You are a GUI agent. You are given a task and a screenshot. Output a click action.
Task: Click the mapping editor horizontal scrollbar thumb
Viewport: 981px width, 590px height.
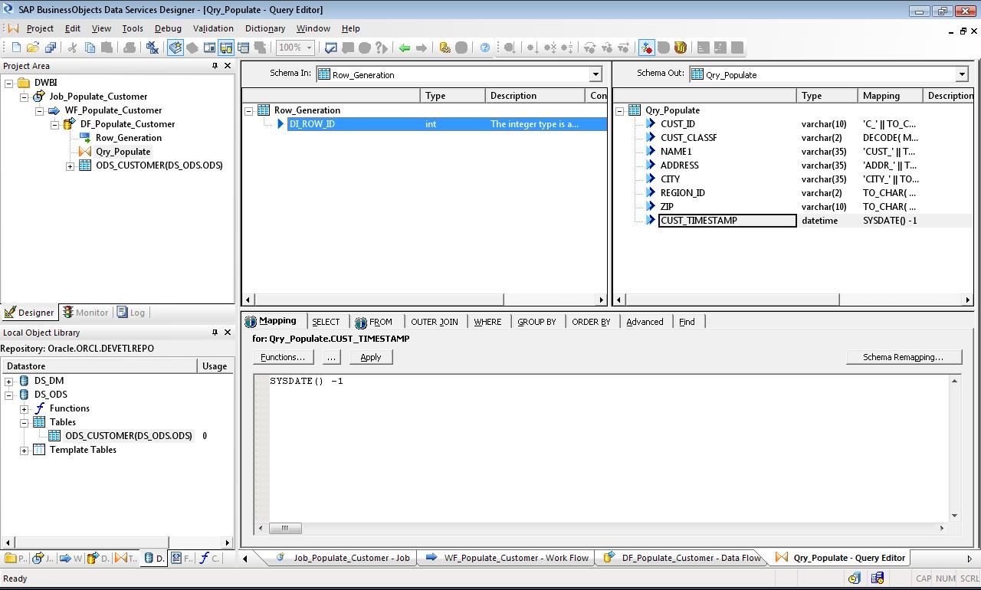(285, 528)
